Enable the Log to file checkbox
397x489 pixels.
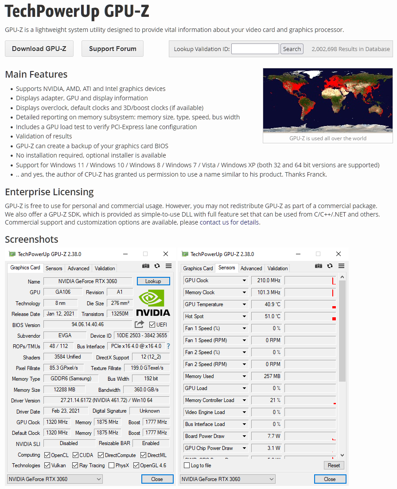[187, 465]
